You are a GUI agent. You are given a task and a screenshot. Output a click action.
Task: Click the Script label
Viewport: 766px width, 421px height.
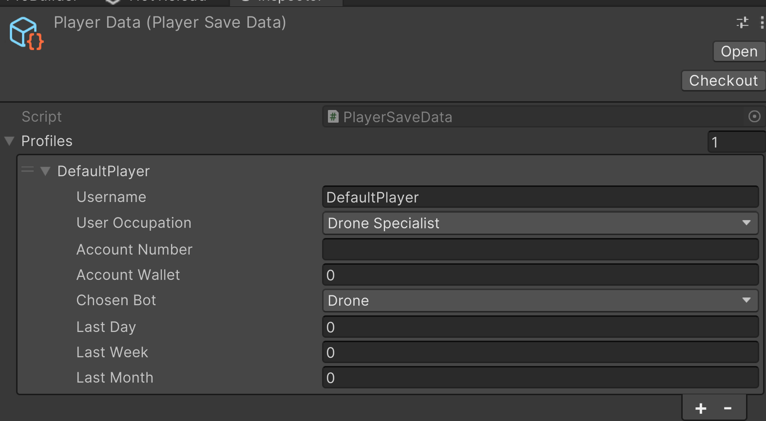pos(41,117)
